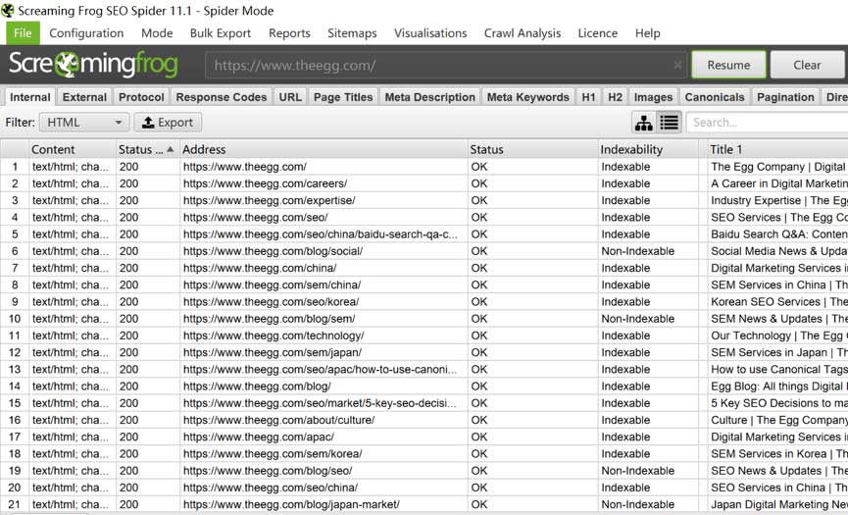The width and height of the screenshot is (848, 515).
Task: Select the theegg.com/china/ address
Action: tap(260, 268)
